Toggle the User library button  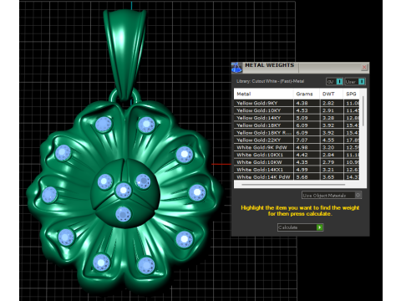(355, 81)
